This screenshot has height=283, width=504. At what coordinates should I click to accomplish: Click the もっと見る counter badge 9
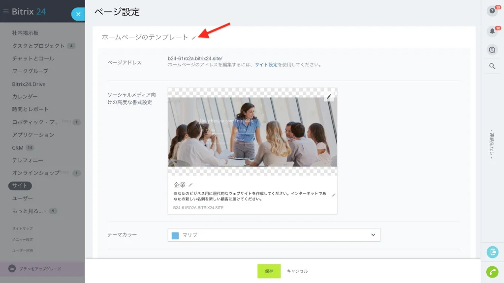tap(53, 211)
